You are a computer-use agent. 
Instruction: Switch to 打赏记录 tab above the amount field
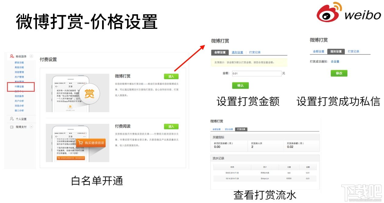(255, 52)
